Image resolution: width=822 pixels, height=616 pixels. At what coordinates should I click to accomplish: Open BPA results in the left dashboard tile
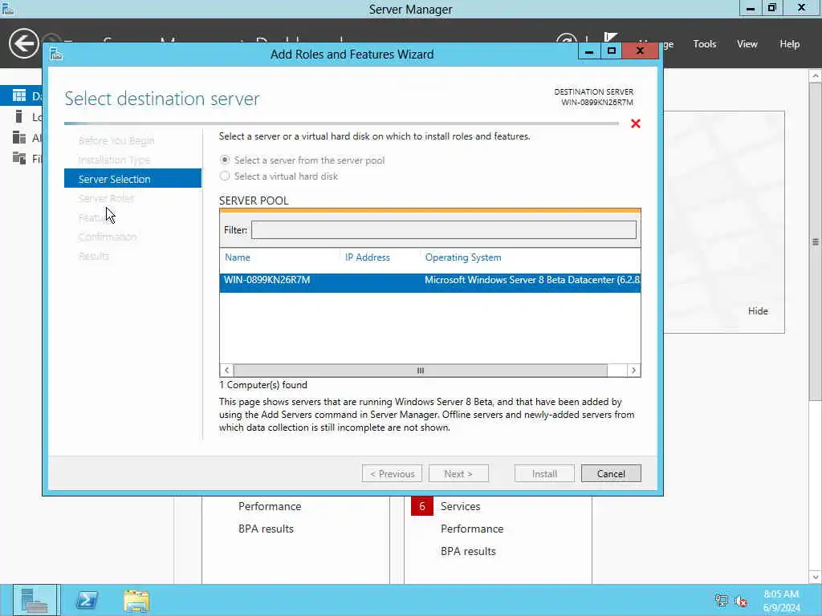[x=266, y=529]
